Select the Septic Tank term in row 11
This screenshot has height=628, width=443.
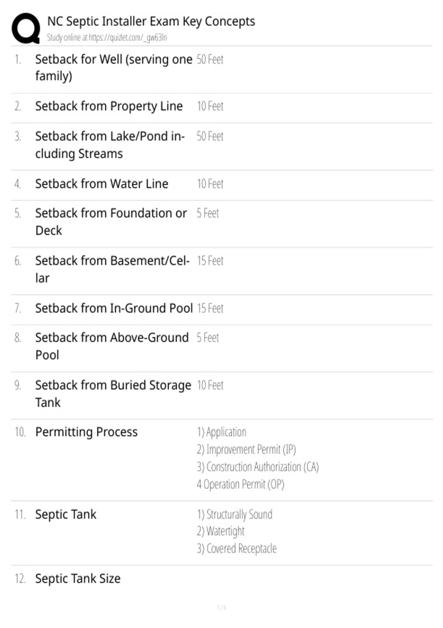coord(66,514)
